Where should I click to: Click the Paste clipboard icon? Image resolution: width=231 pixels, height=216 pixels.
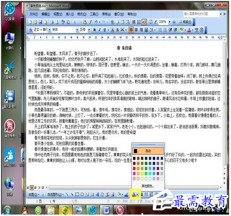85,22
